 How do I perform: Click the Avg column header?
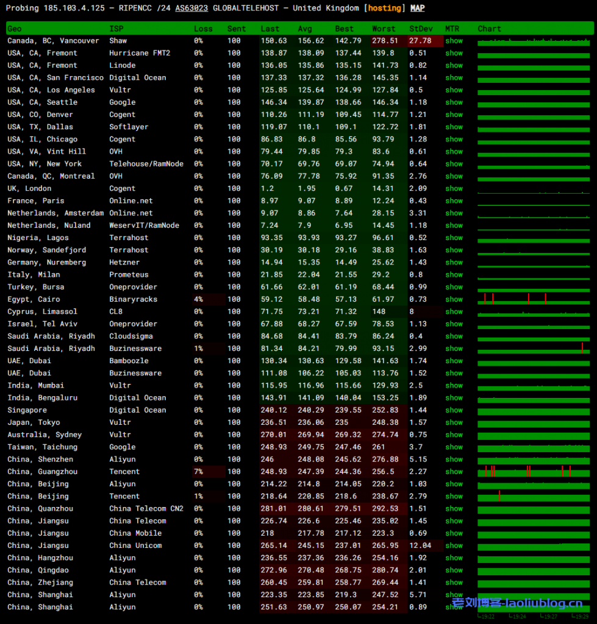click(x=305, y=29)
